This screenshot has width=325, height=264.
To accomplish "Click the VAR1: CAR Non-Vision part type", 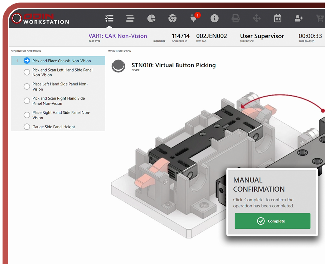I will (118, 36).
